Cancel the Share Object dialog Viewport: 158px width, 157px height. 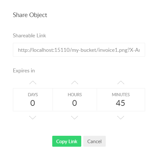click(x=94, y=141)
